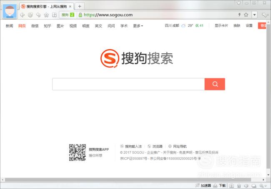The image size is (271, 189).
Task: Click the Sogou app QR code
Action: point(78,152)
